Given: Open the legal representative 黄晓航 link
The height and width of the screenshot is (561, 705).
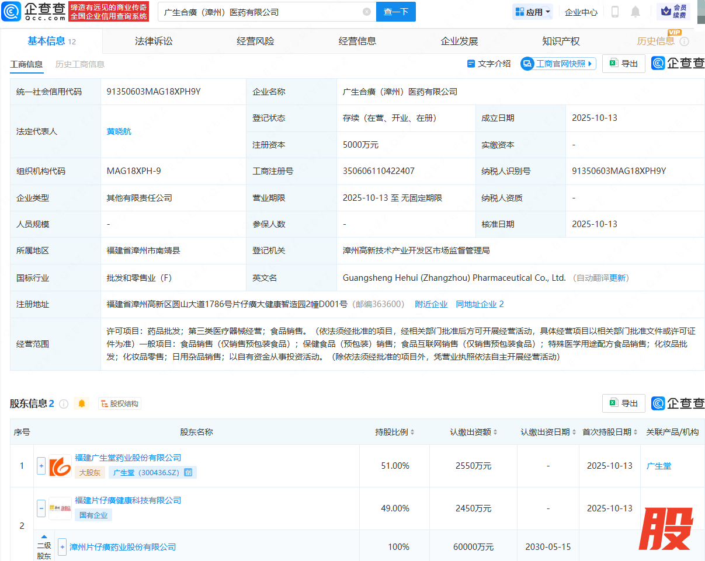Looking at the screenshot, I should tap(119, 131).
